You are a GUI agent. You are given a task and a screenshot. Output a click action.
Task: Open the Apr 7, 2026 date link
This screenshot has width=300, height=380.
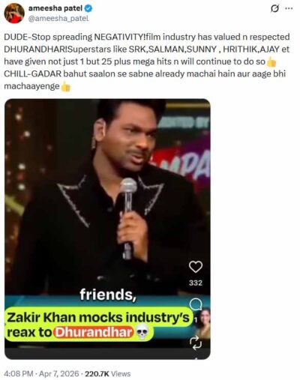click(59, 374)
